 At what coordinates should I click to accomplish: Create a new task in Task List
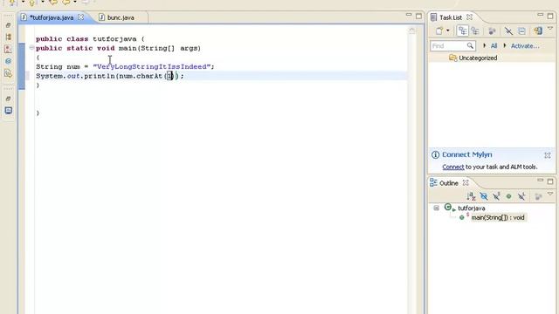tap(439, 31)
